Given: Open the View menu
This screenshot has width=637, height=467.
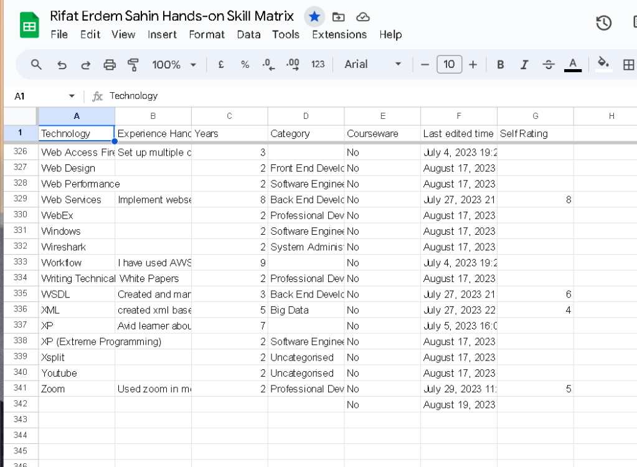Looking at the screenshot, I should 123,34.
